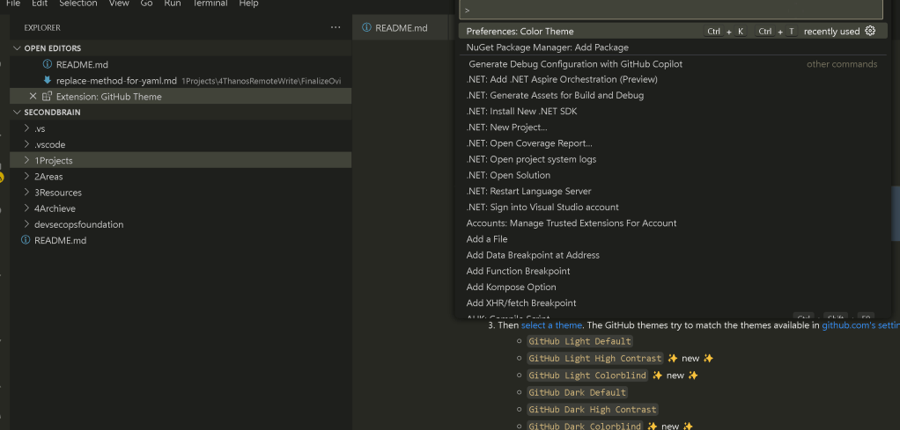This screenshot has width=900, height=430.
Task: Expand the .vs folder
Action: (26, 128)
